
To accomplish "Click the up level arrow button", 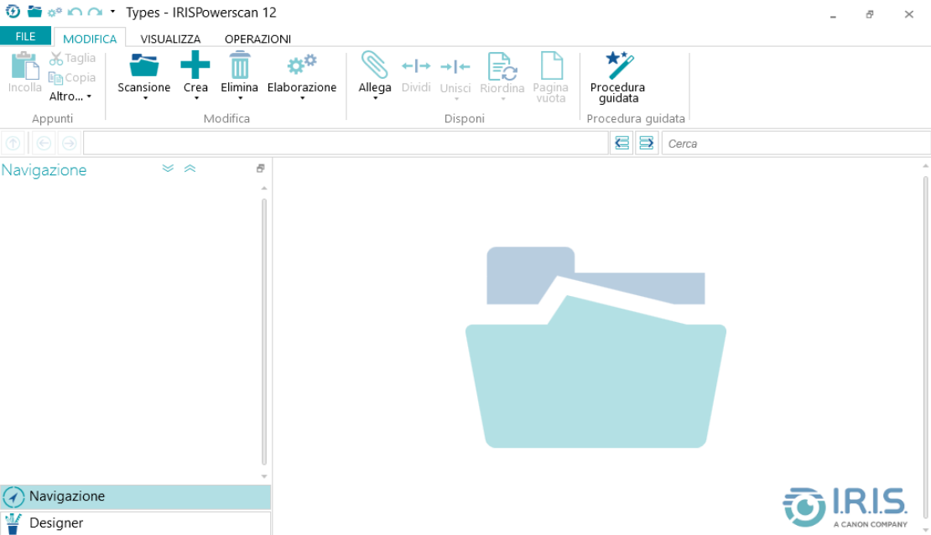I will pyautogui.click(x=13, y=143).
